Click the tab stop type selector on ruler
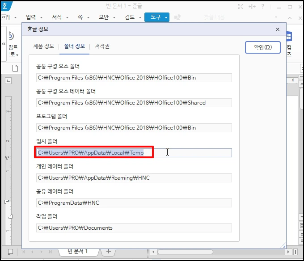 [8, 80]
